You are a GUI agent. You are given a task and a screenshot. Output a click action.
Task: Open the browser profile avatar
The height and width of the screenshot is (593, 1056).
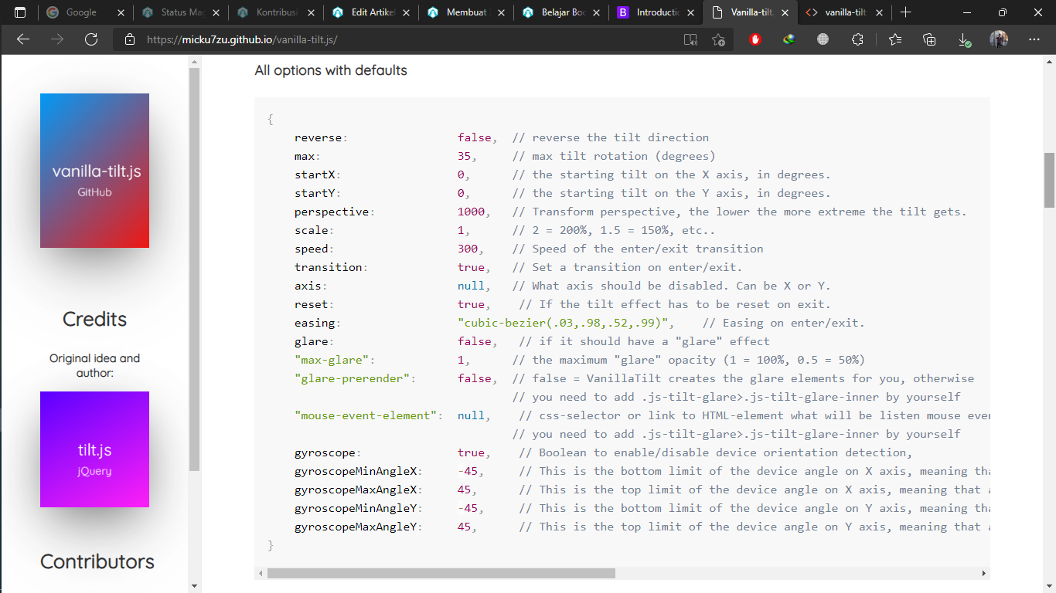pos(999,39)
